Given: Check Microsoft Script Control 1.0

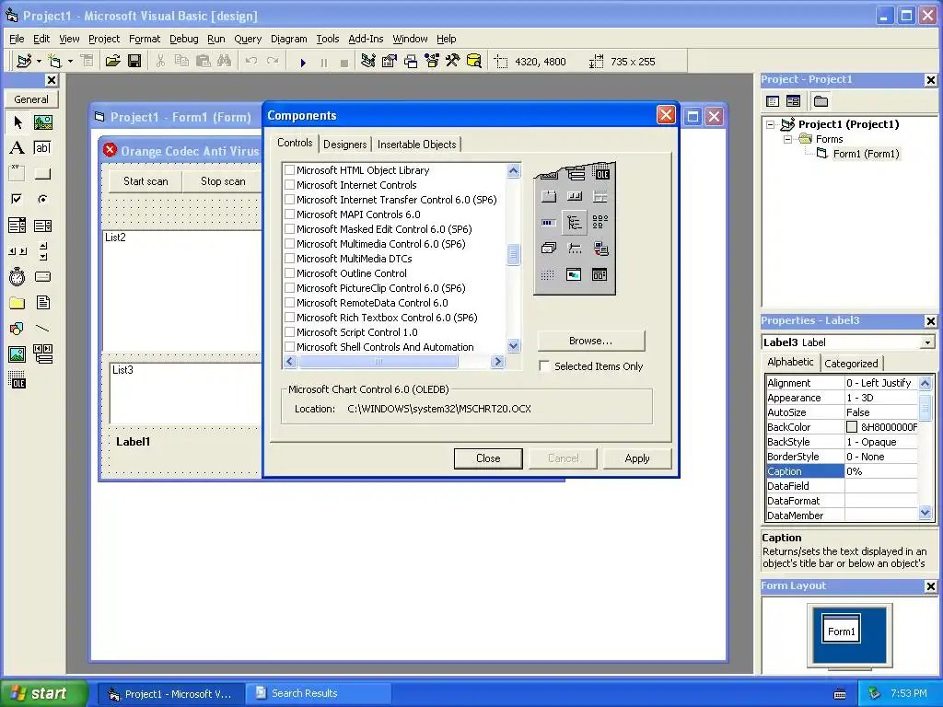Looking at the screenshot, I should point(289,331).
